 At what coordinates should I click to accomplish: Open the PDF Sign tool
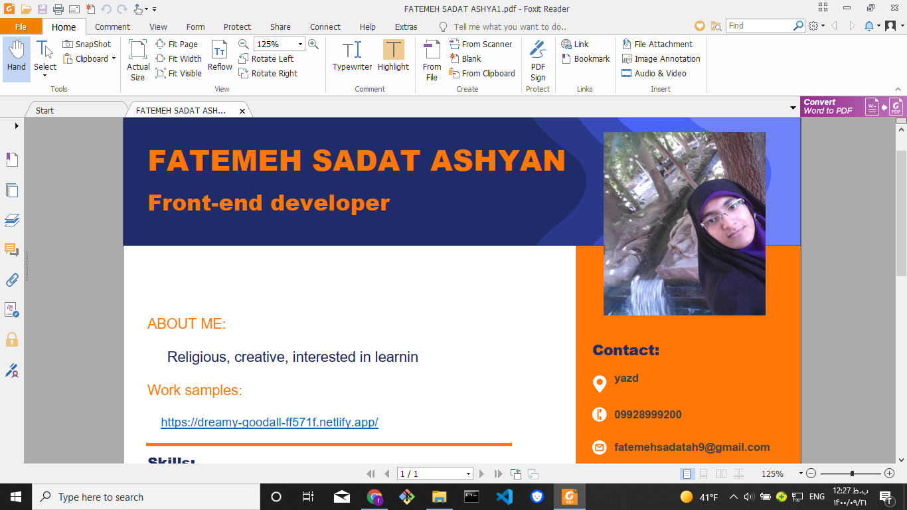coord(538,60)
